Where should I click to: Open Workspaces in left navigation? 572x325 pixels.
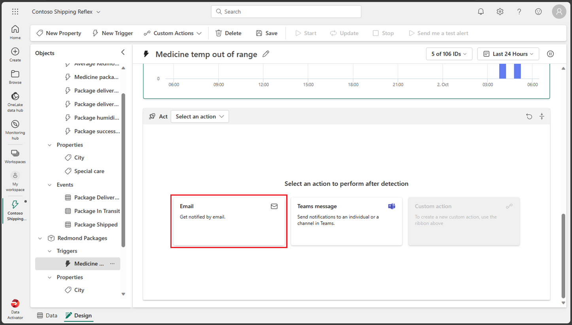coord(15,157)
